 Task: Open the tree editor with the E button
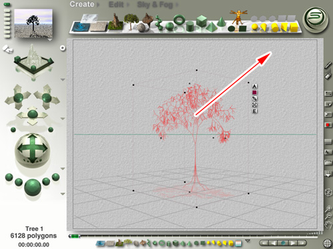pyautogui.click(x=254, y=111)
